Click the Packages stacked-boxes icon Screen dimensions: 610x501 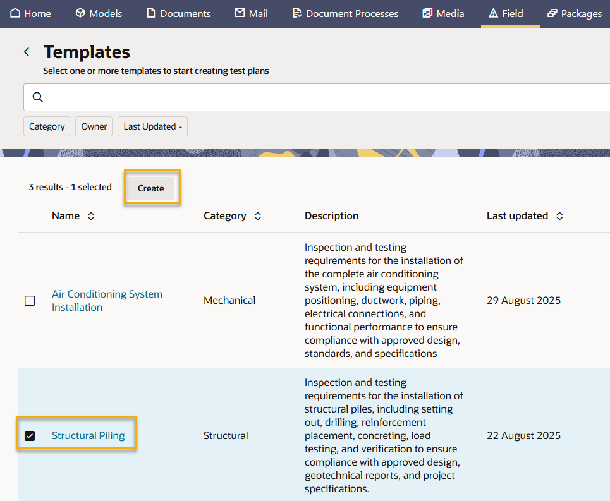(552, 13)
